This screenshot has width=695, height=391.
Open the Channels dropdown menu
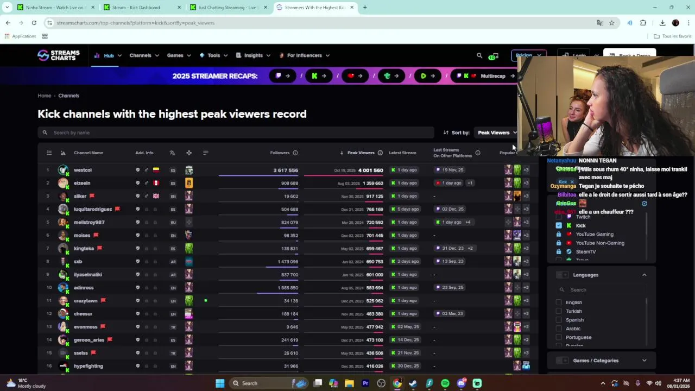click(144, 55)
